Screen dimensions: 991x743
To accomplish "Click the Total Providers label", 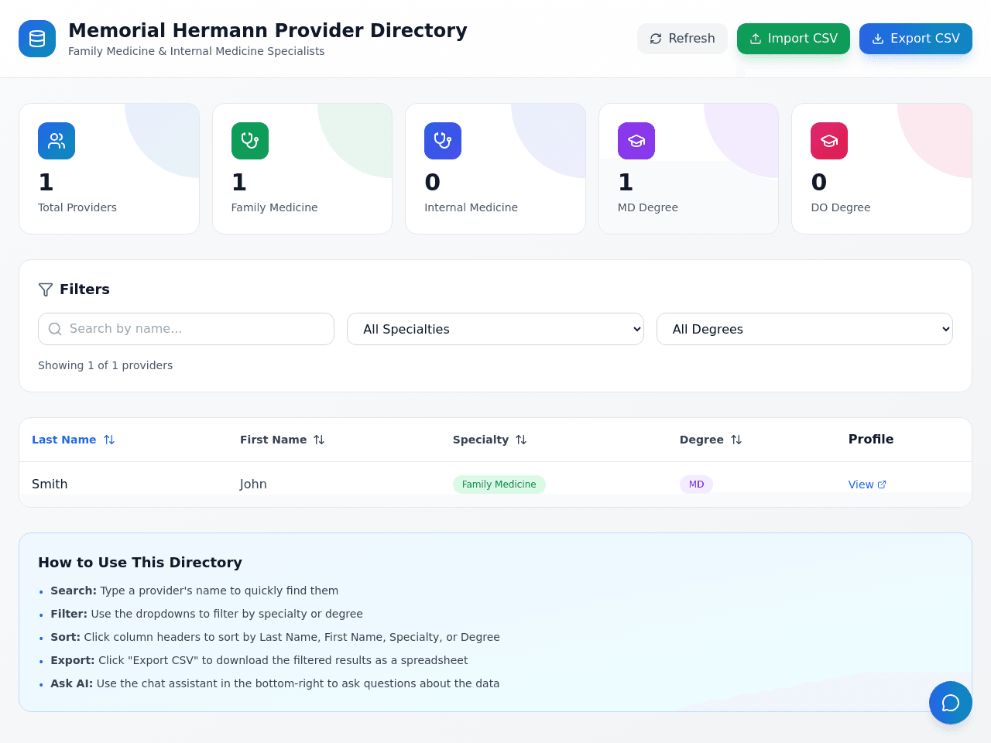I will [x=77, y=207].
